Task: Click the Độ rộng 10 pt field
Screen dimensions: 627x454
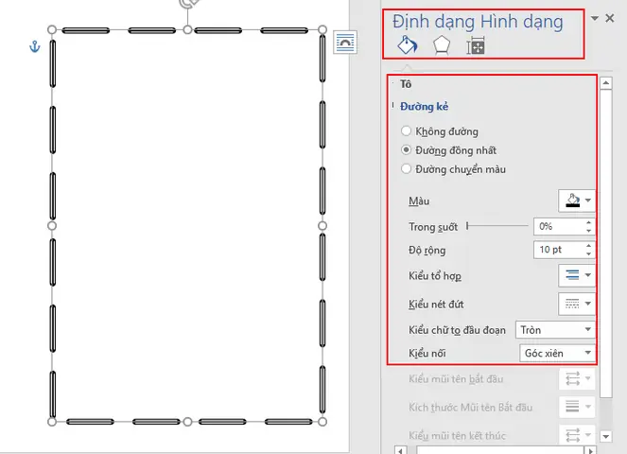Action: 559,250
